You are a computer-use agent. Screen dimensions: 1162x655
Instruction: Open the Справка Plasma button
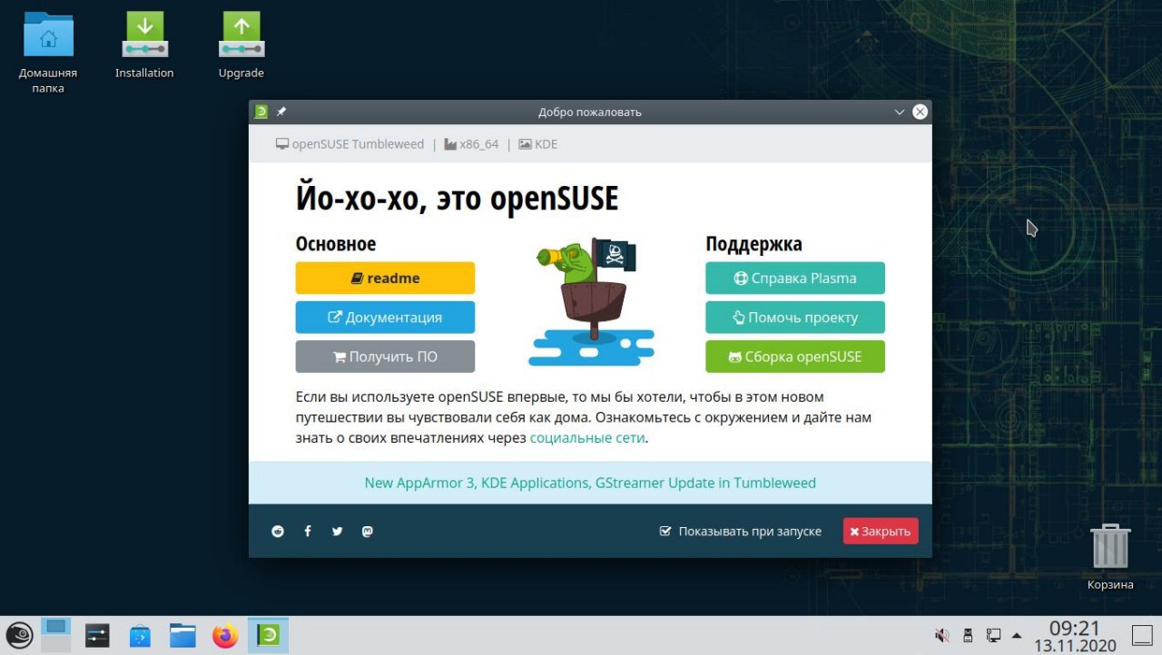pyautogui.click(x=795, y=279)
